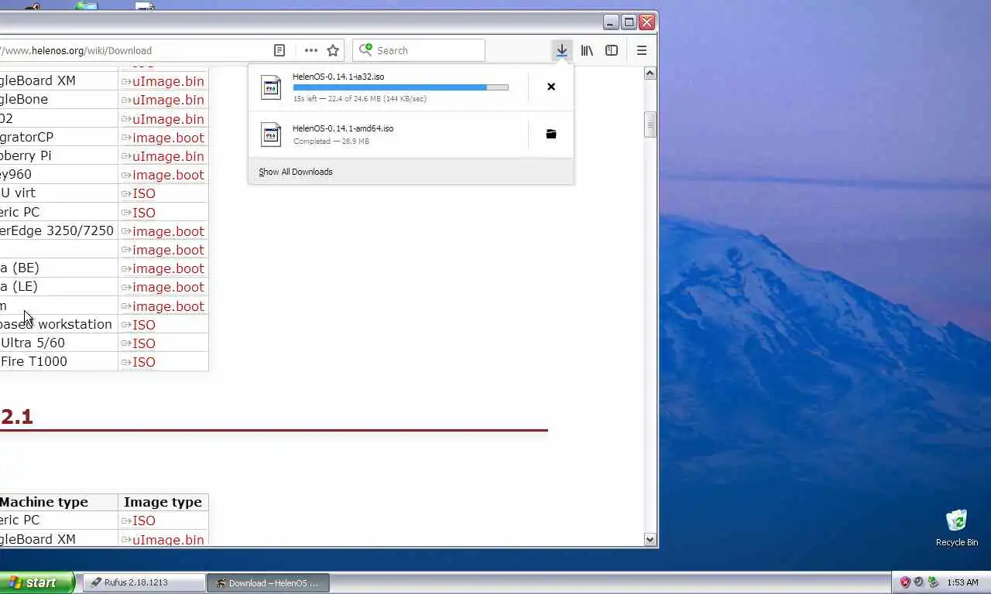
Task: Click the ia32 download progress bar
Action: [400, 87]
